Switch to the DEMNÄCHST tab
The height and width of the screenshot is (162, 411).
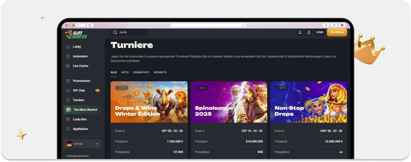(x=141, y=73)
